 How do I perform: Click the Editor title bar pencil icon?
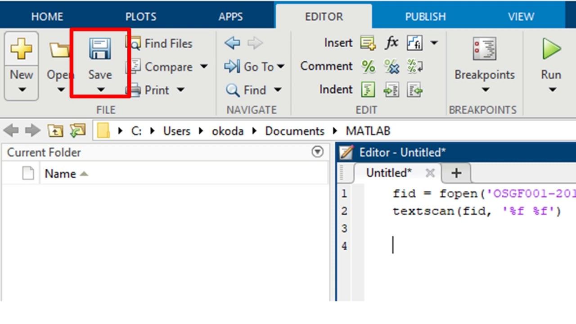tap(346, 152)
